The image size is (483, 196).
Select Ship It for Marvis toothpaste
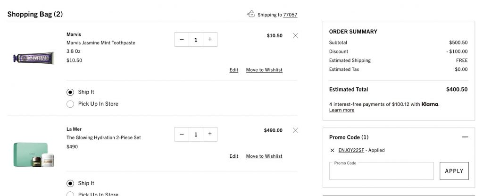[x=70, y=92]
